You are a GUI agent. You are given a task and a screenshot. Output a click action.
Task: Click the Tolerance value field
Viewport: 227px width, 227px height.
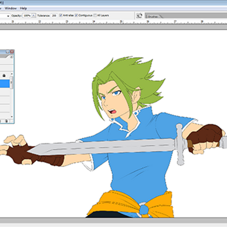tap(54, 16)
